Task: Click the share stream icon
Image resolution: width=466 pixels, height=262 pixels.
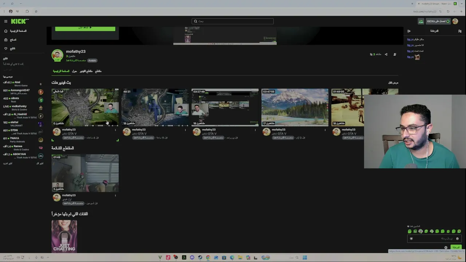Action: tap(386, 55)
